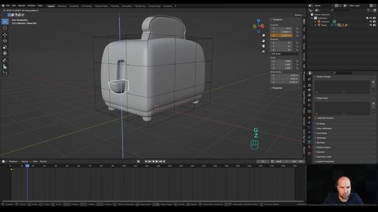Select the Add Cube tool

click(5, 73)
